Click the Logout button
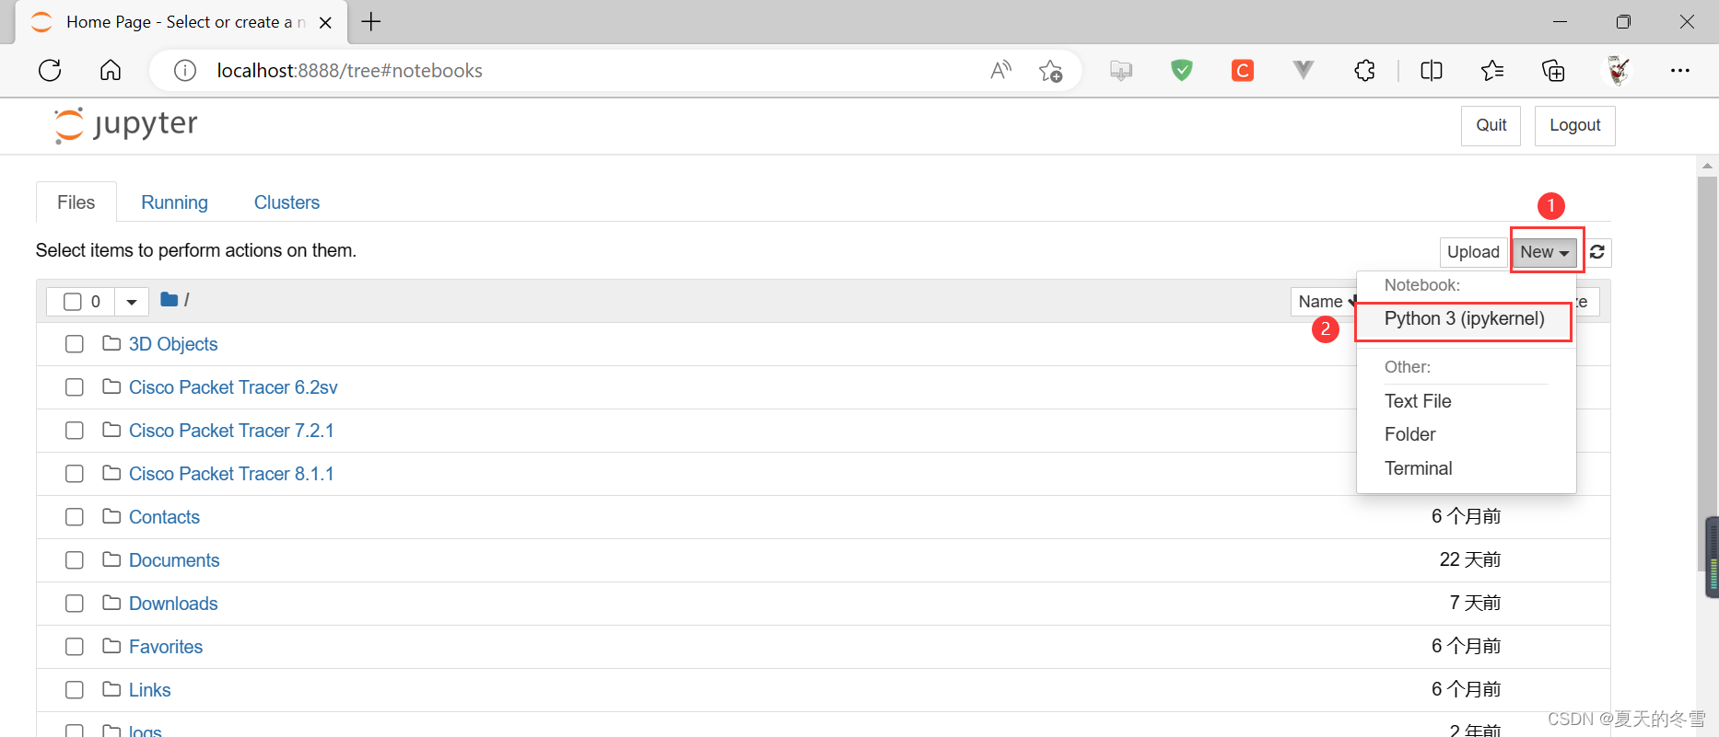 click(x=1575, y=125)
